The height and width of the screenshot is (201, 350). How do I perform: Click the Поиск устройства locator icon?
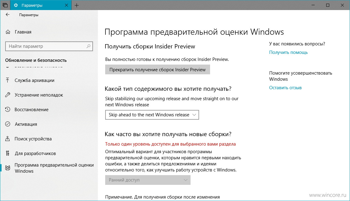8,139
